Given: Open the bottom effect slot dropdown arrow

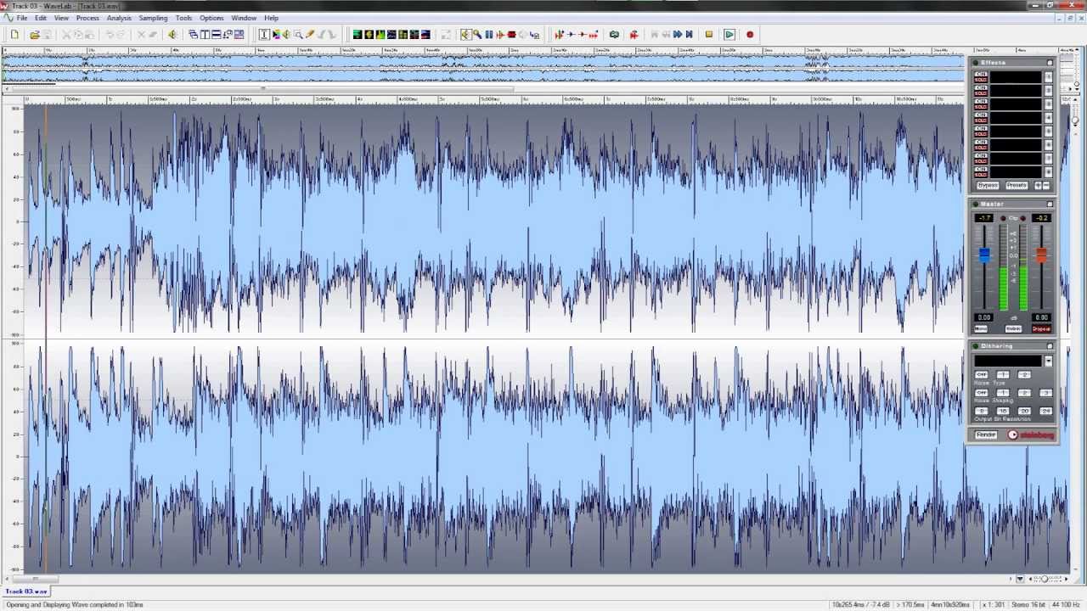Looking at the screenshot, I should (x=1048, y=172).
